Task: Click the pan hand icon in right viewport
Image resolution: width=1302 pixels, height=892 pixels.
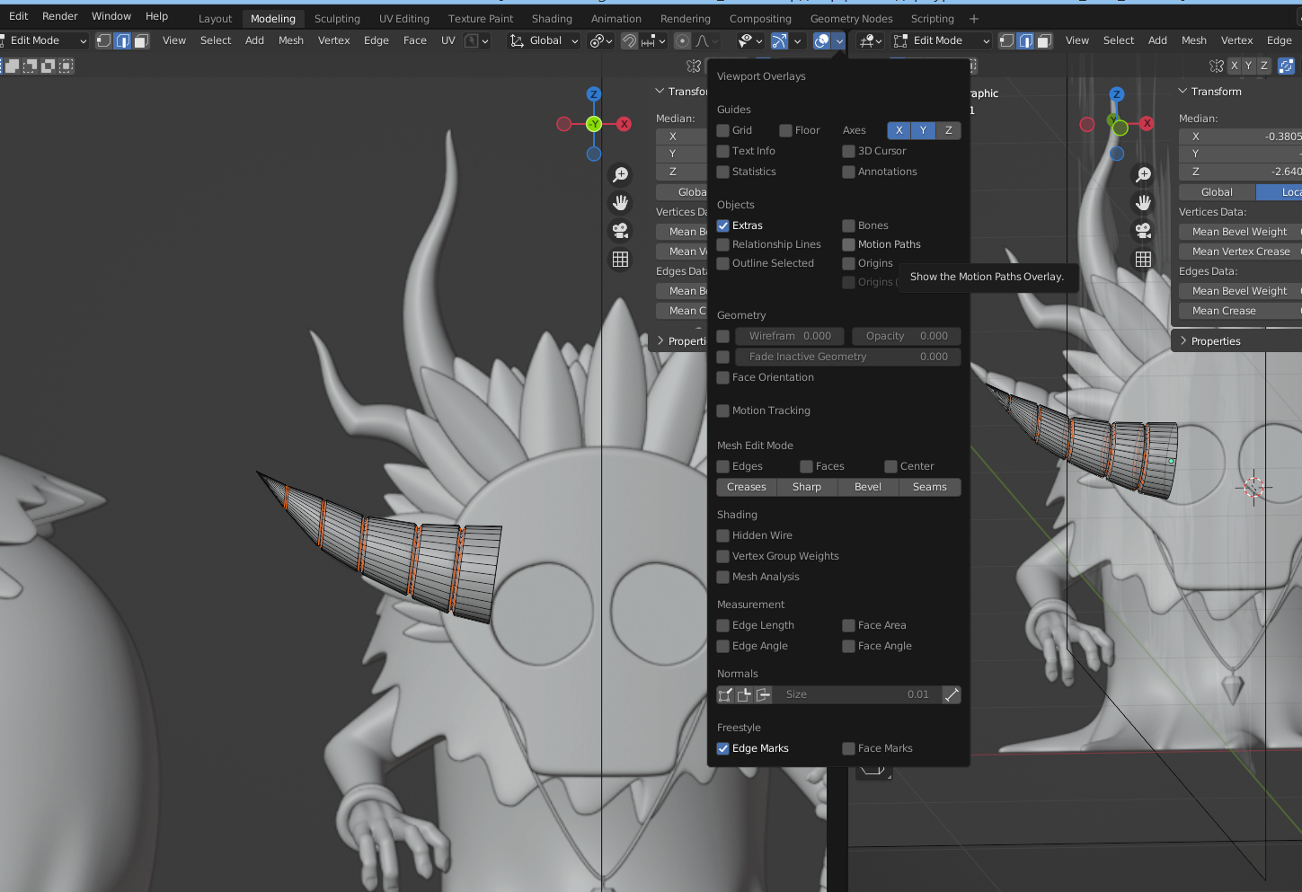Action: (1143, 202)
